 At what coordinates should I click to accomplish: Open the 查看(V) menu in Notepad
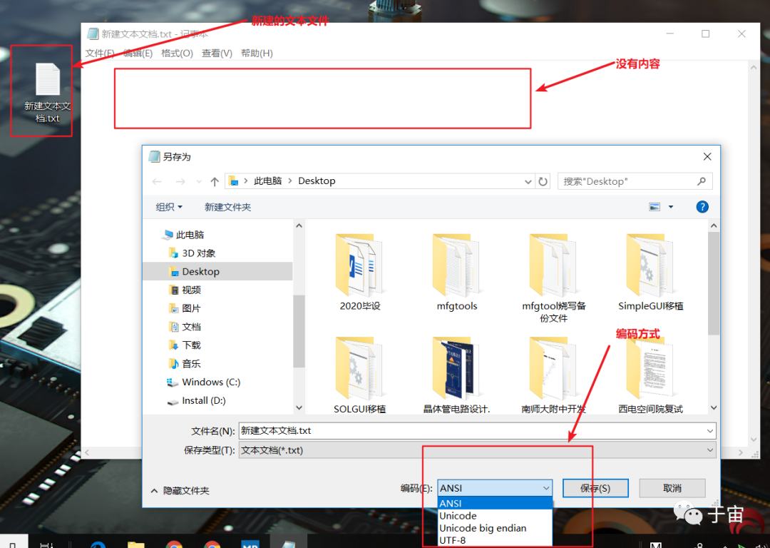click(217, 53)
